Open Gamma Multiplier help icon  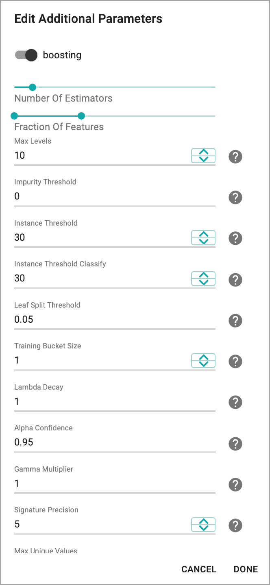(x=235, y=485)
